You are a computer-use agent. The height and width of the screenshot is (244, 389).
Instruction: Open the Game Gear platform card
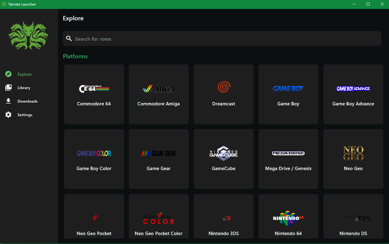159,159
